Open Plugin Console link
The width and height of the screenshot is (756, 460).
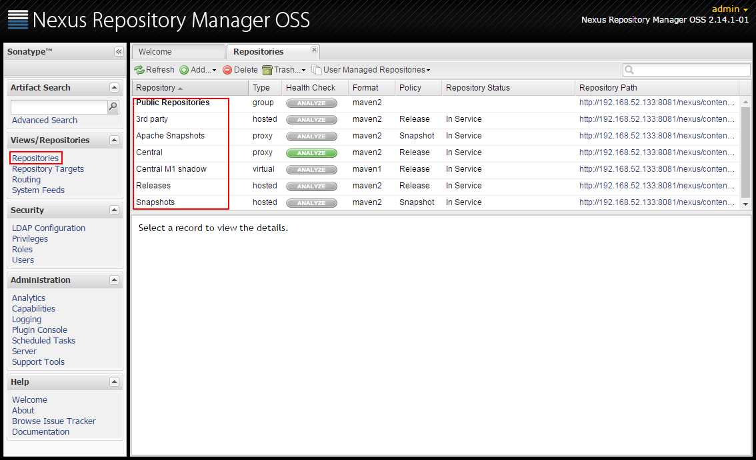tap(39, 330)
